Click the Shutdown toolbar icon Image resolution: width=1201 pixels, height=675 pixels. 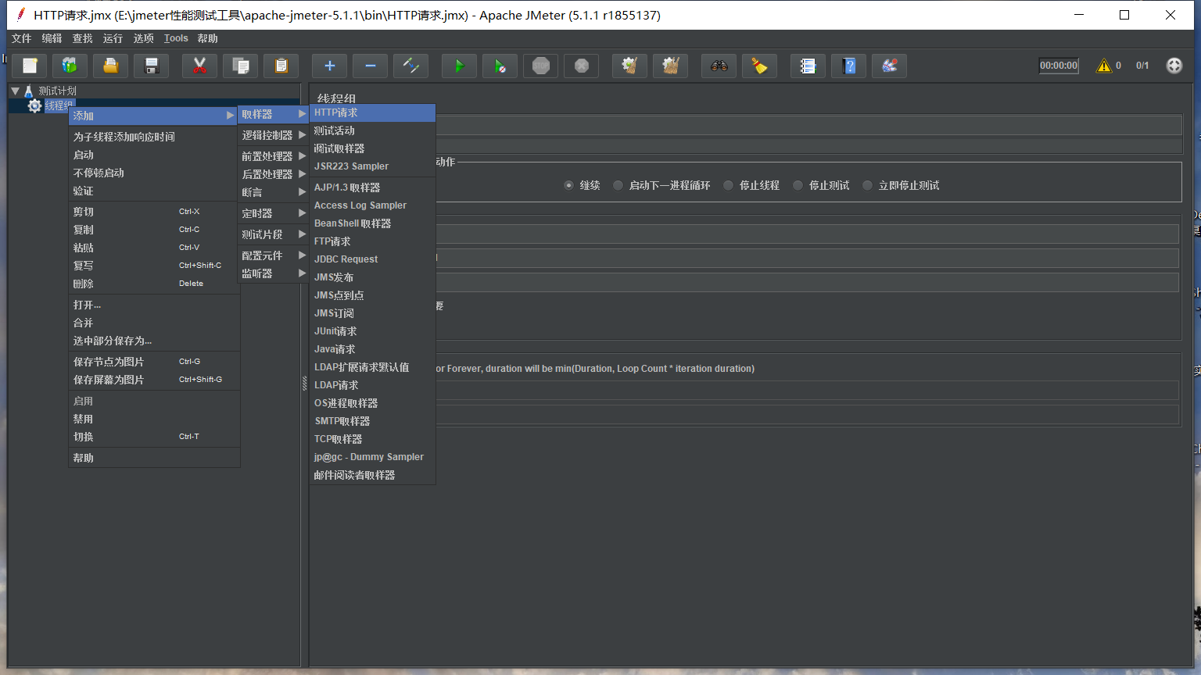coord(582,66)
